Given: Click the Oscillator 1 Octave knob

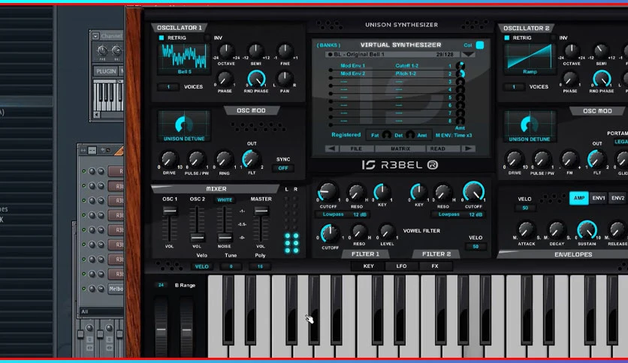Looking at the screenshot, I should (226, 52).
